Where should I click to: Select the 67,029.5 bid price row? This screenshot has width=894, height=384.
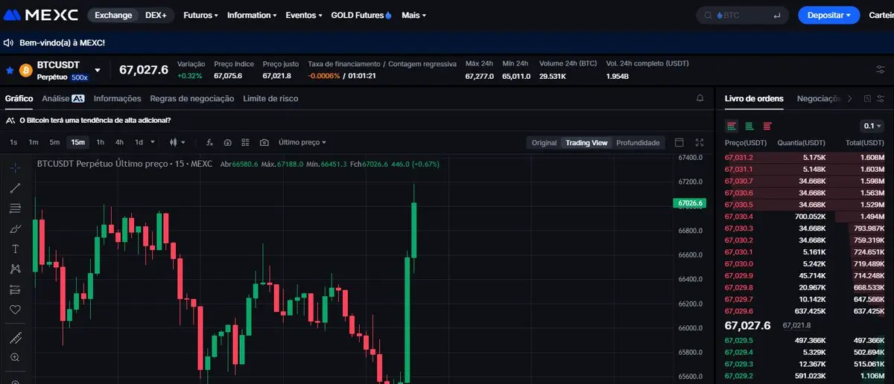pos(805,340)
